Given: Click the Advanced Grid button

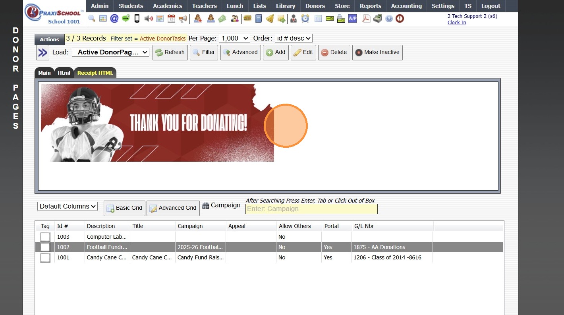Looking at the screenshot, I should pos(173,208).
